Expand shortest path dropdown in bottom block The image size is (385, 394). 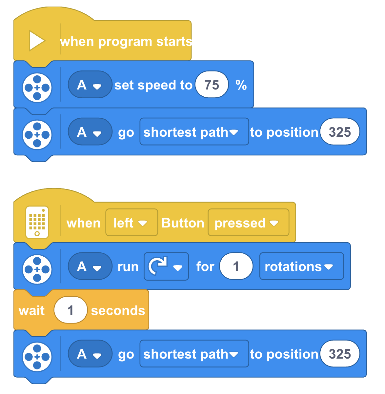(x=194, y=354)
